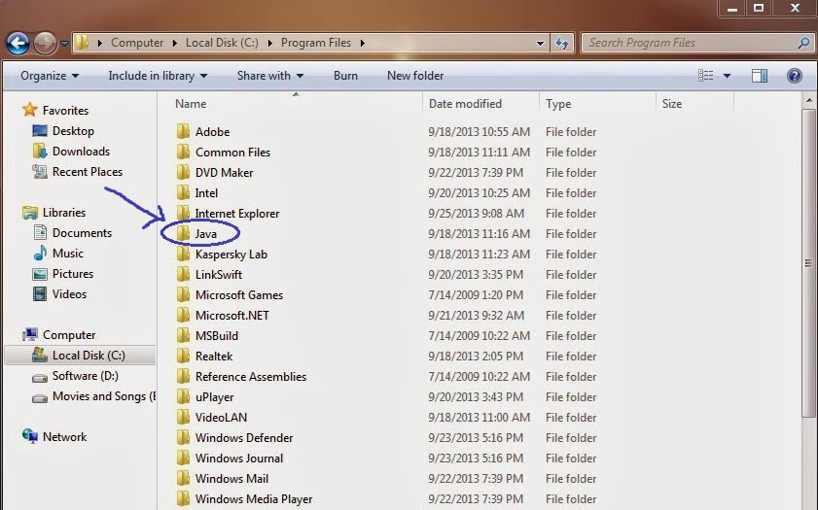The width and height of the screenshot is (818, 510).
Task: Toggle the preview pane
Action: point(760,76)
